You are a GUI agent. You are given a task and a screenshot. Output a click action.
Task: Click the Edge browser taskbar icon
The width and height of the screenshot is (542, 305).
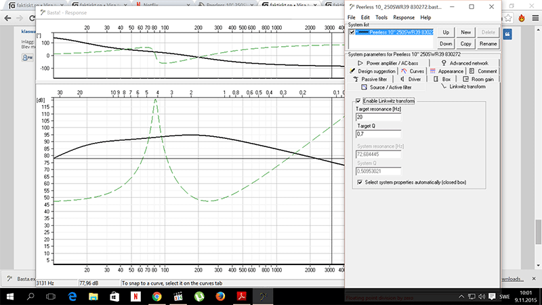pyautogui.click(x=70, y=297)
